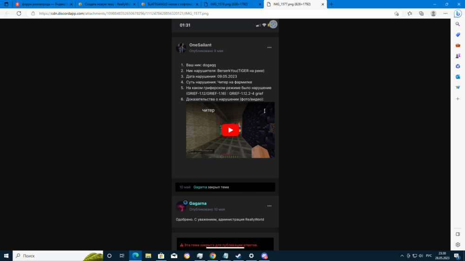
Task: Open the volume control in tray
Action: pyautogui.click(x=421, y=256)
